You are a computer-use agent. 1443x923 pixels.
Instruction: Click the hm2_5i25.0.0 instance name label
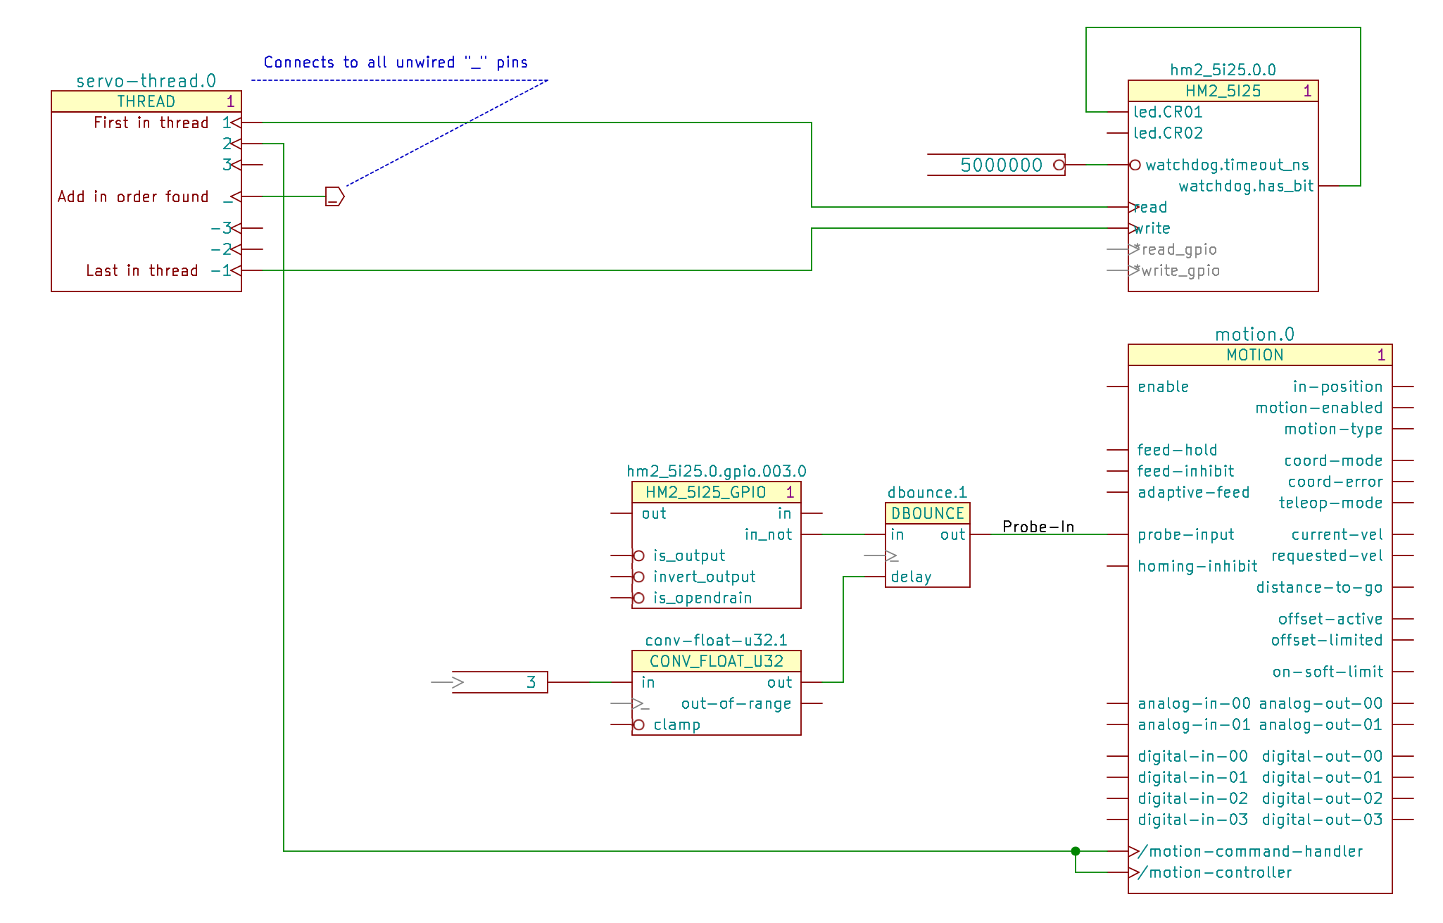[x=1223, y=70]
